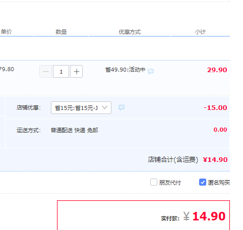Click the 单价 column header
Viewport: 243px width, 230px height.
click(x=6, y=32)
